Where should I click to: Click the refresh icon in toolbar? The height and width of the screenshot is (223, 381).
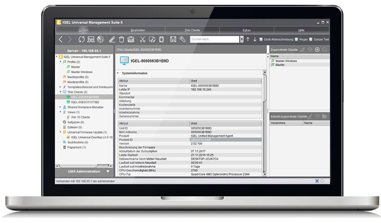coord(81,40)
